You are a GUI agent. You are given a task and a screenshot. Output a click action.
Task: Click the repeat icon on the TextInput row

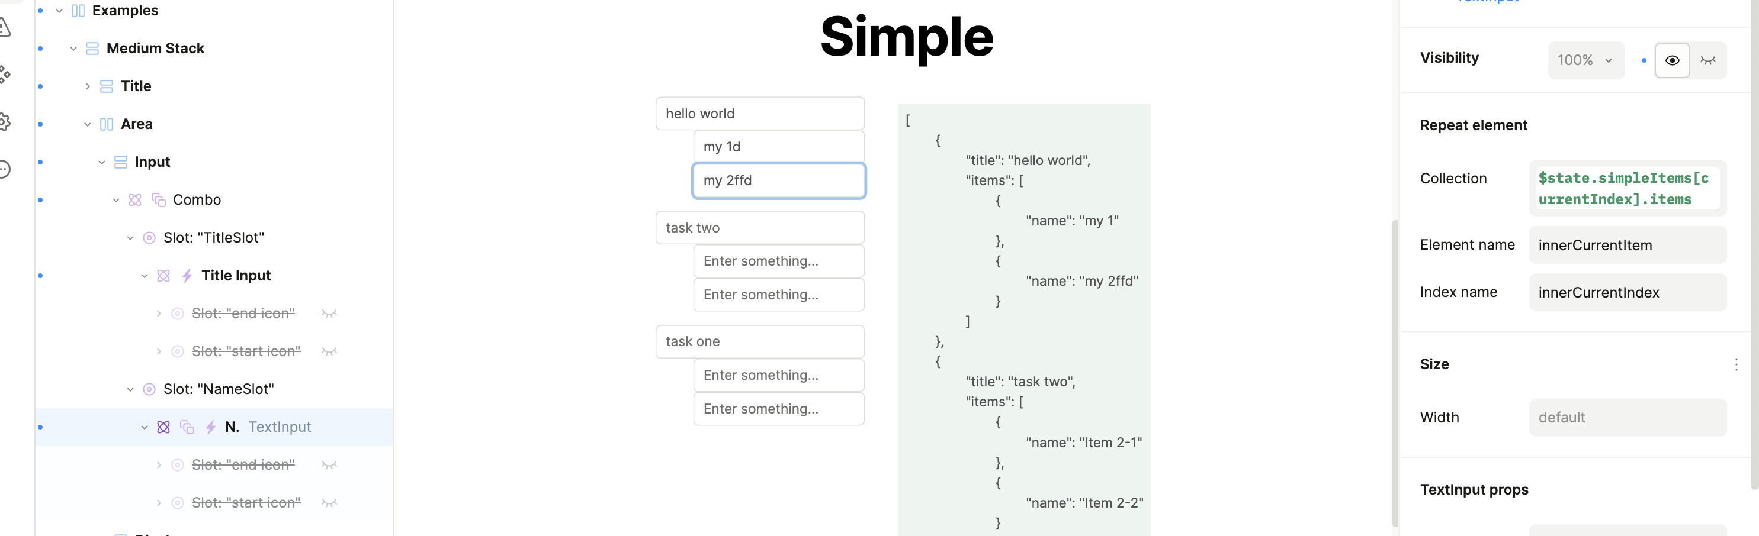[x=187, y=427]
